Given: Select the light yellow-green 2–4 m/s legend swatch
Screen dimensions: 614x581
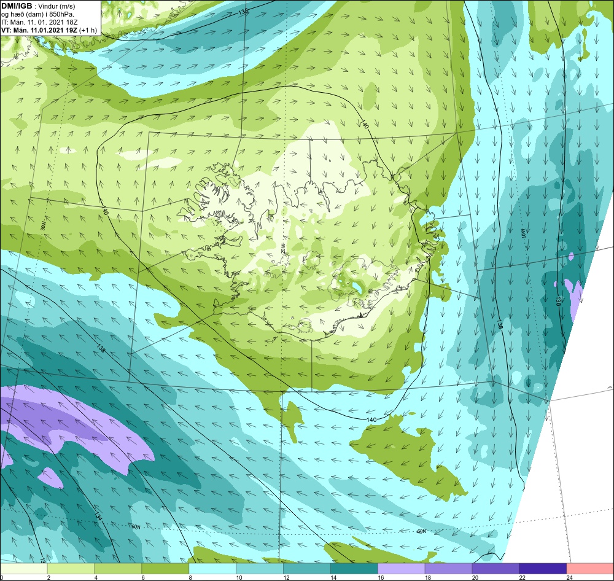Looking at the screenshot, I should coord(71,568).
